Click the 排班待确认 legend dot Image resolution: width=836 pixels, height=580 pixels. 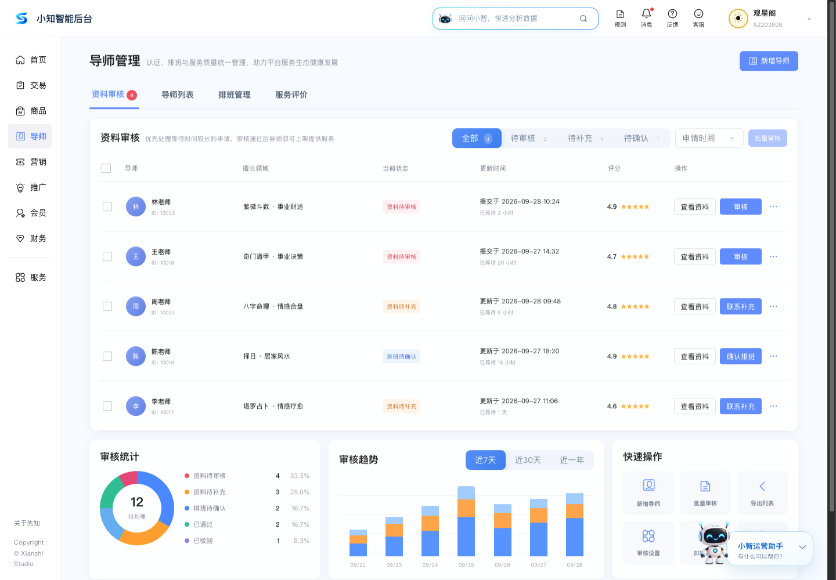[187, 508]
